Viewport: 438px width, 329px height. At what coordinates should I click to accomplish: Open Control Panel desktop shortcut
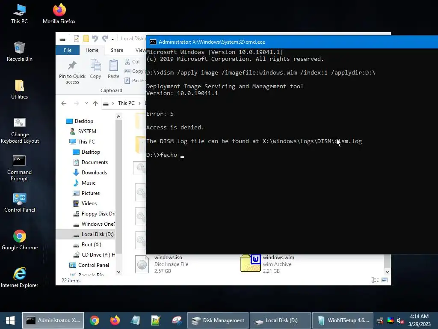[20, 203]
